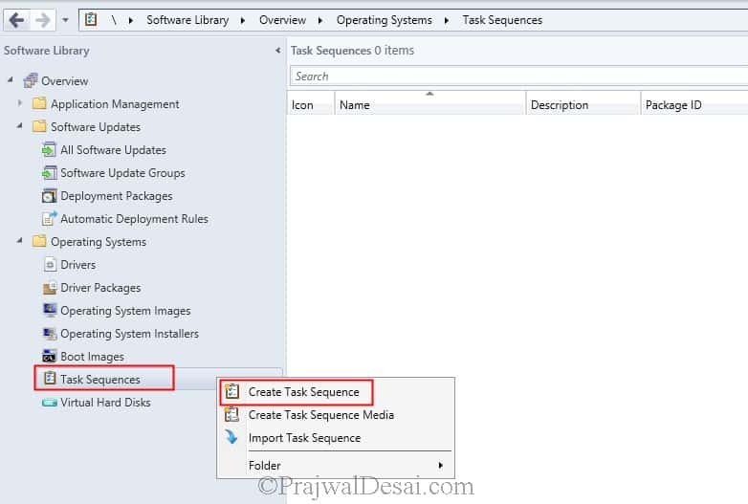Select Task Sequences in the tree
Image resolution: width=748 pixels, height=504 pixels.
click(x=100, y=379)
